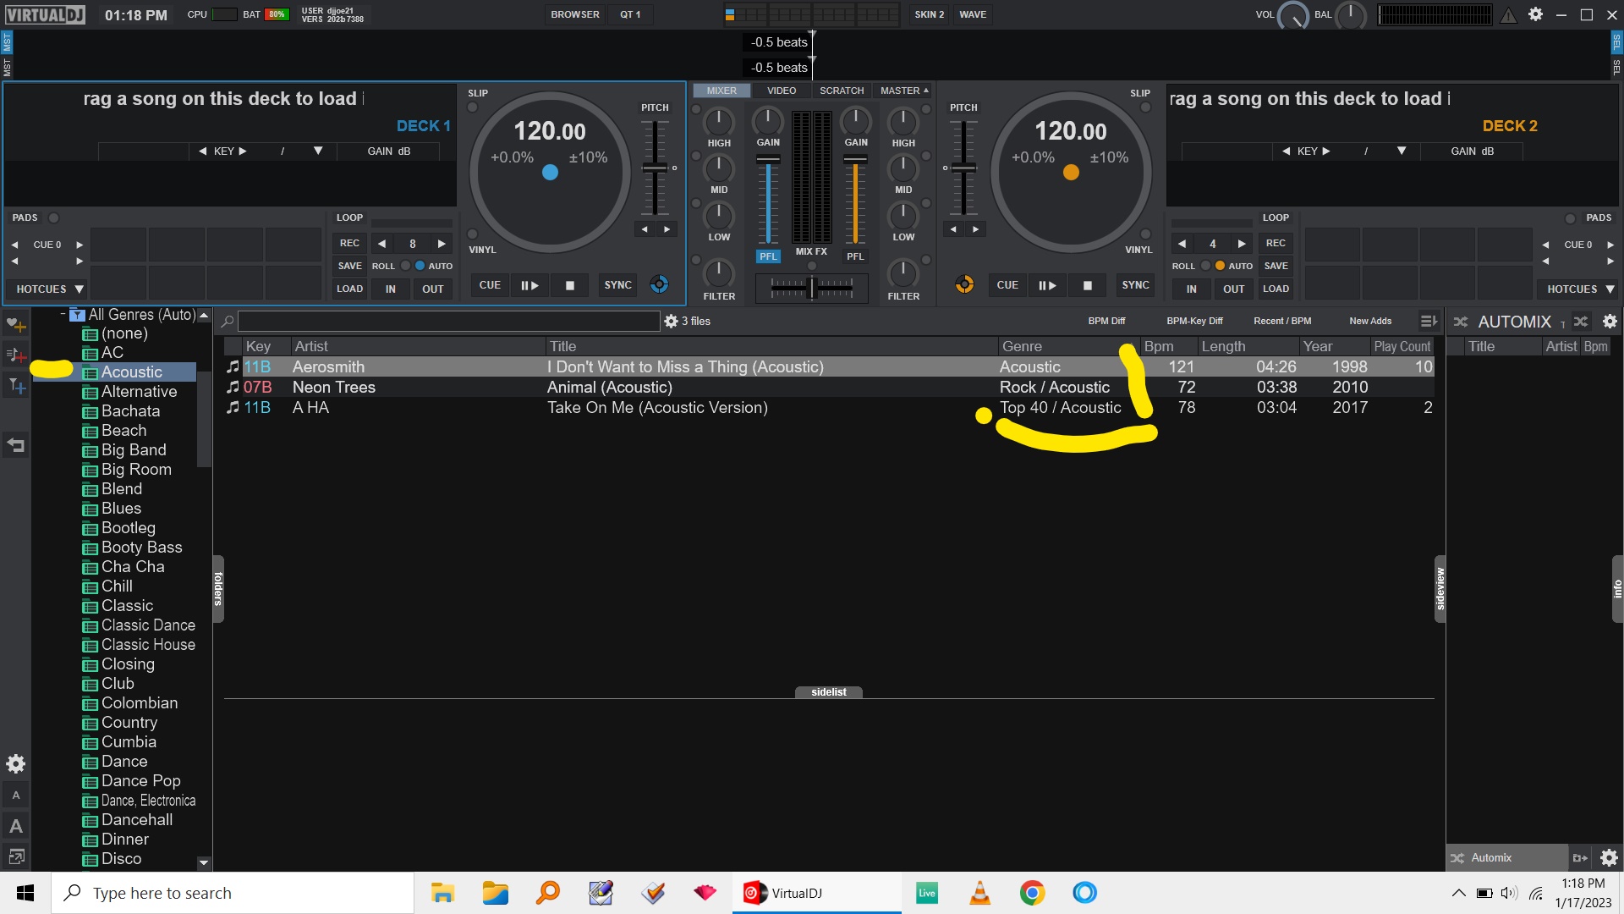Sort browser by BPM Diff
The height and width of the screenshot is (914, 1624).
(x=1106, y=322)
